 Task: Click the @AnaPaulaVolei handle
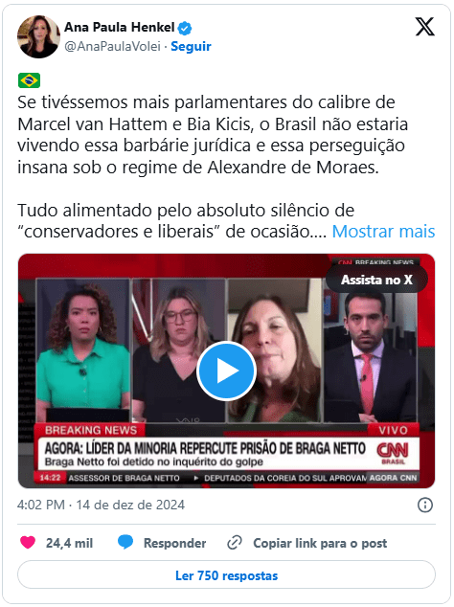click(x=112, y=47)
